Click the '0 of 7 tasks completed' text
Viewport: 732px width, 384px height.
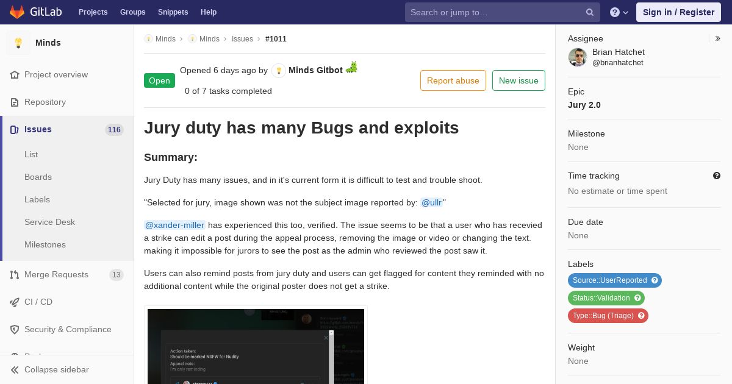(228, 91)
